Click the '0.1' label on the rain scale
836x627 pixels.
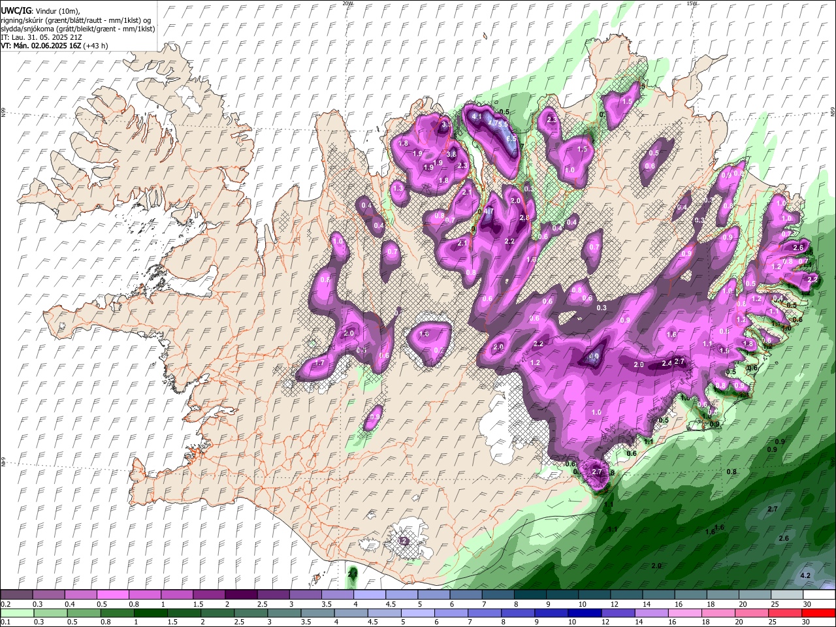6,622
